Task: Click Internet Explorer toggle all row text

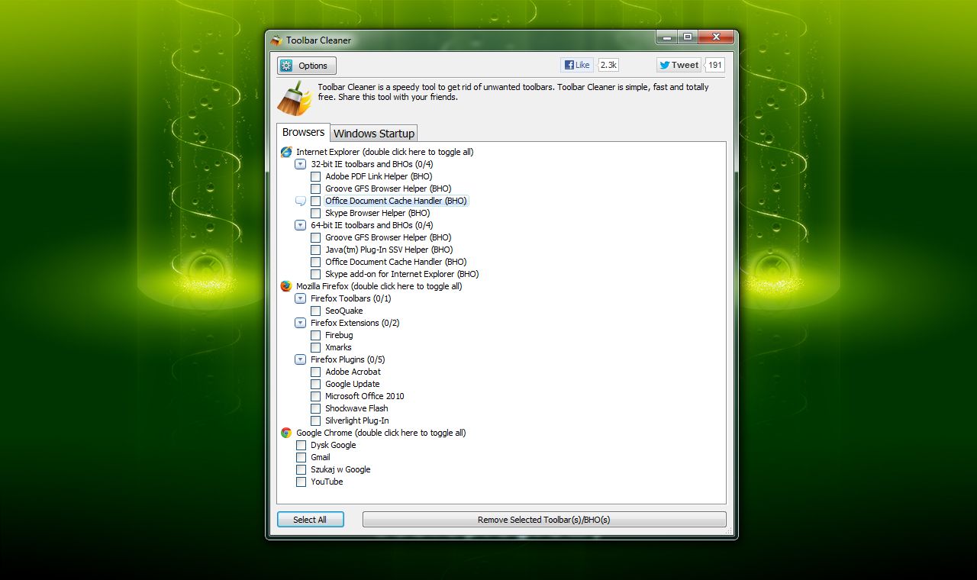Action: (385, 152)
